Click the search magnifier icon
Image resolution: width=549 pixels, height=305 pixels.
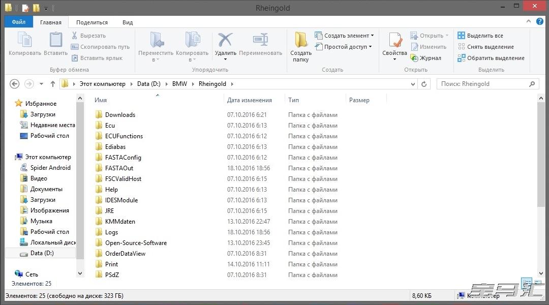coord(532,84)
